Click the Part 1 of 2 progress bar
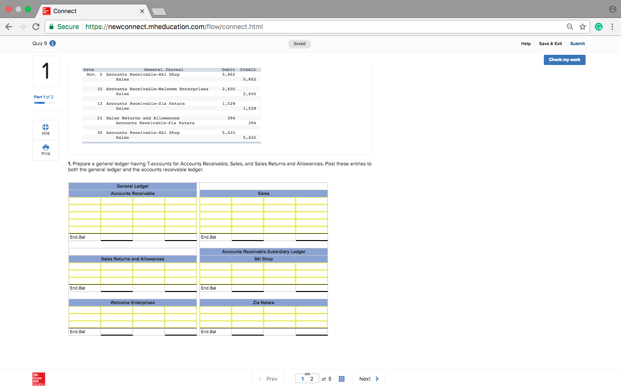The height and width of the screenshot is (388, 621). tap(45, 103)
